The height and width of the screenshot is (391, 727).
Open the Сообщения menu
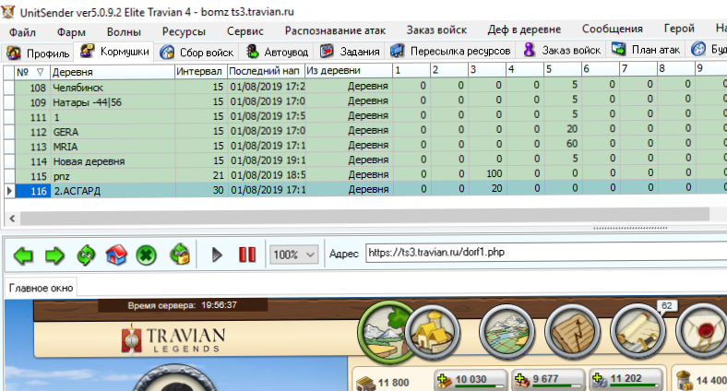pyautogui.click(x=613, y=30)
